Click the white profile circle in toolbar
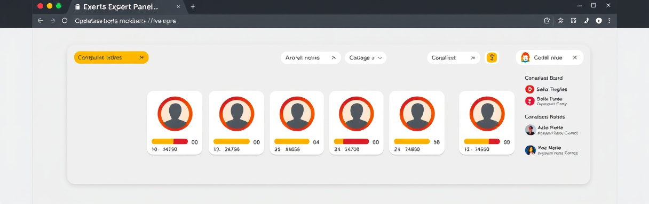This screenshot has width=649, height=204. (598, 21)
